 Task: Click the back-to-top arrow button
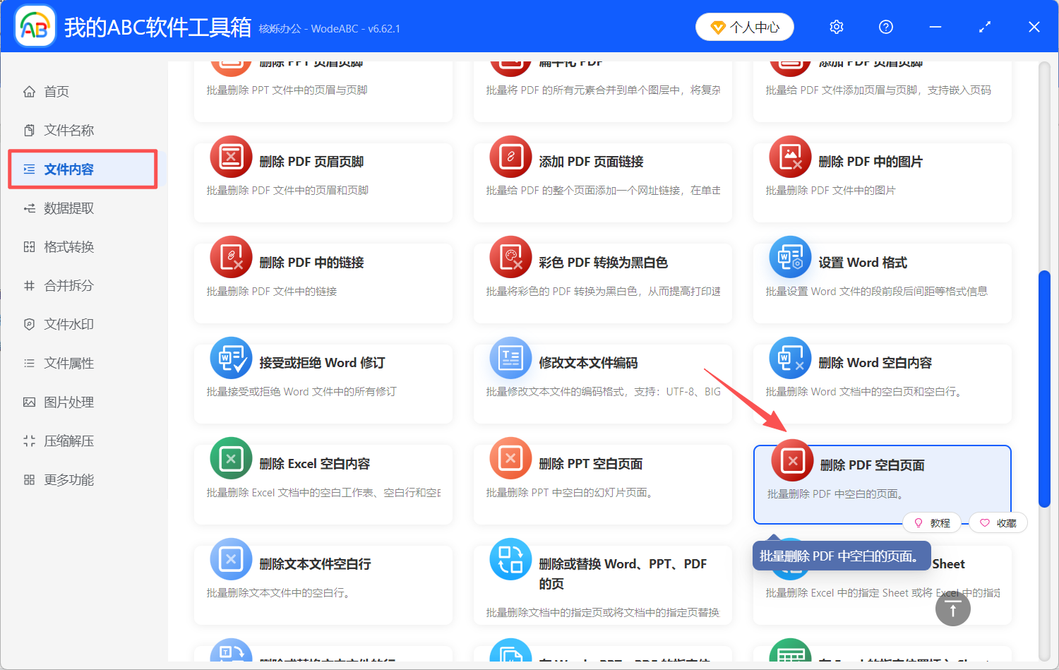(952, 608)
